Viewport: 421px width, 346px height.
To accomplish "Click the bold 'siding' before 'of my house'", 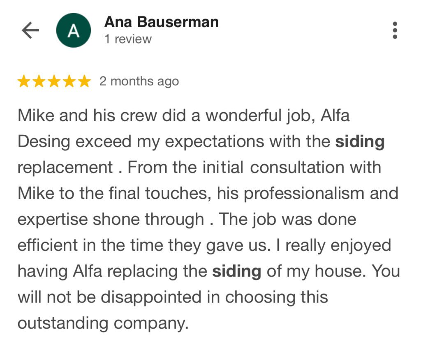I will point(236,271).
